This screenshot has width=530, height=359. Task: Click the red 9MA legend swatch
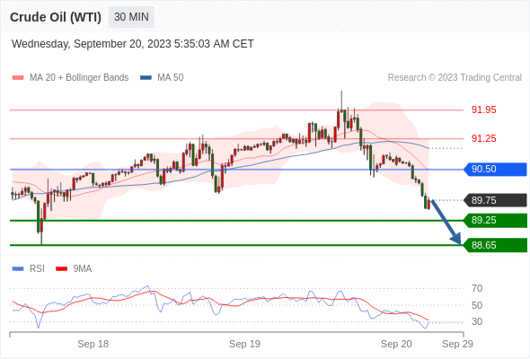click(x=61, y=269)
